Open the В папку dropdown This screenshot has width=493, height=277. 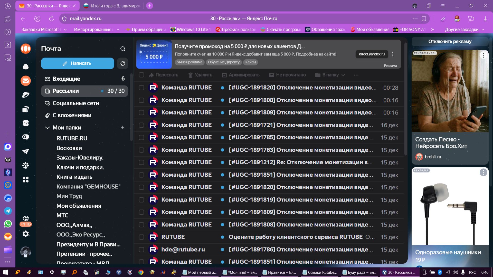click(330, 75)
